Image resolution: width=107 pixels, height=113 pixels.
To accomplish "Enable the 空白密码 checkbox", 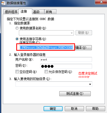I will [x=17, y=72].
